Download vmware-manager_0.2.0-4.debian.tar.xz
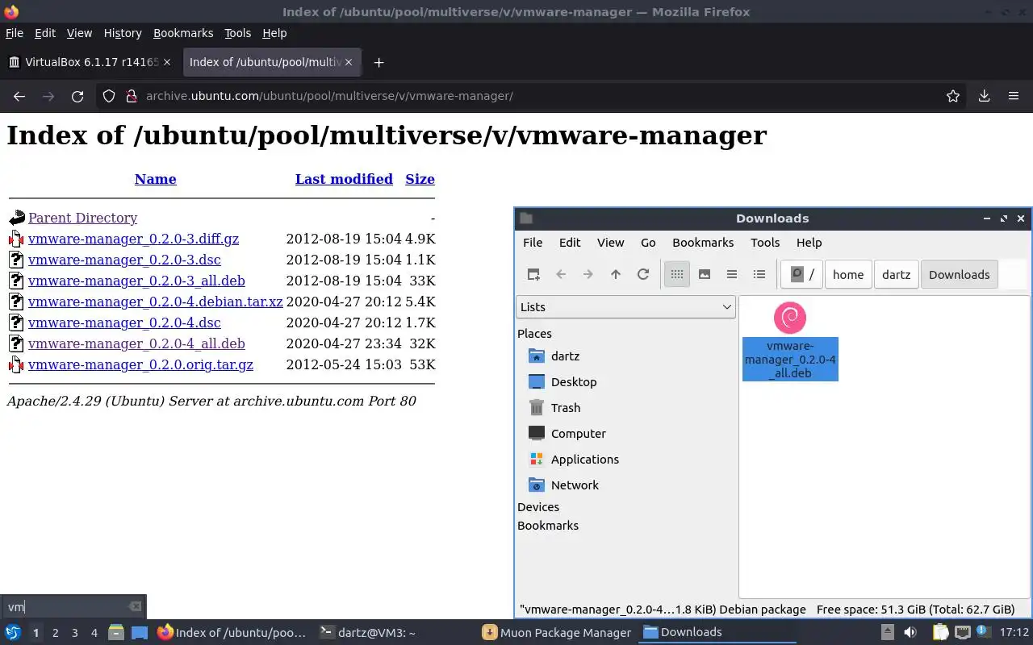This screenshot has width=1033, height=645. [x=156, y=302]
